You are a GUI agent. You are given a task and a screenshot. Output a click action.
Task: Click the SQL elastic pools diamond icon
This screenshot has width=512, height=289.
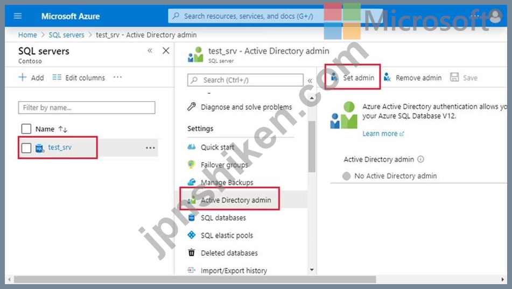pos(192,235)
